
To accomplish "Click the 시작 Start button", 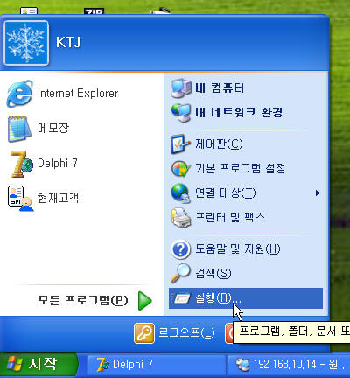I will (x=38, y=365).
